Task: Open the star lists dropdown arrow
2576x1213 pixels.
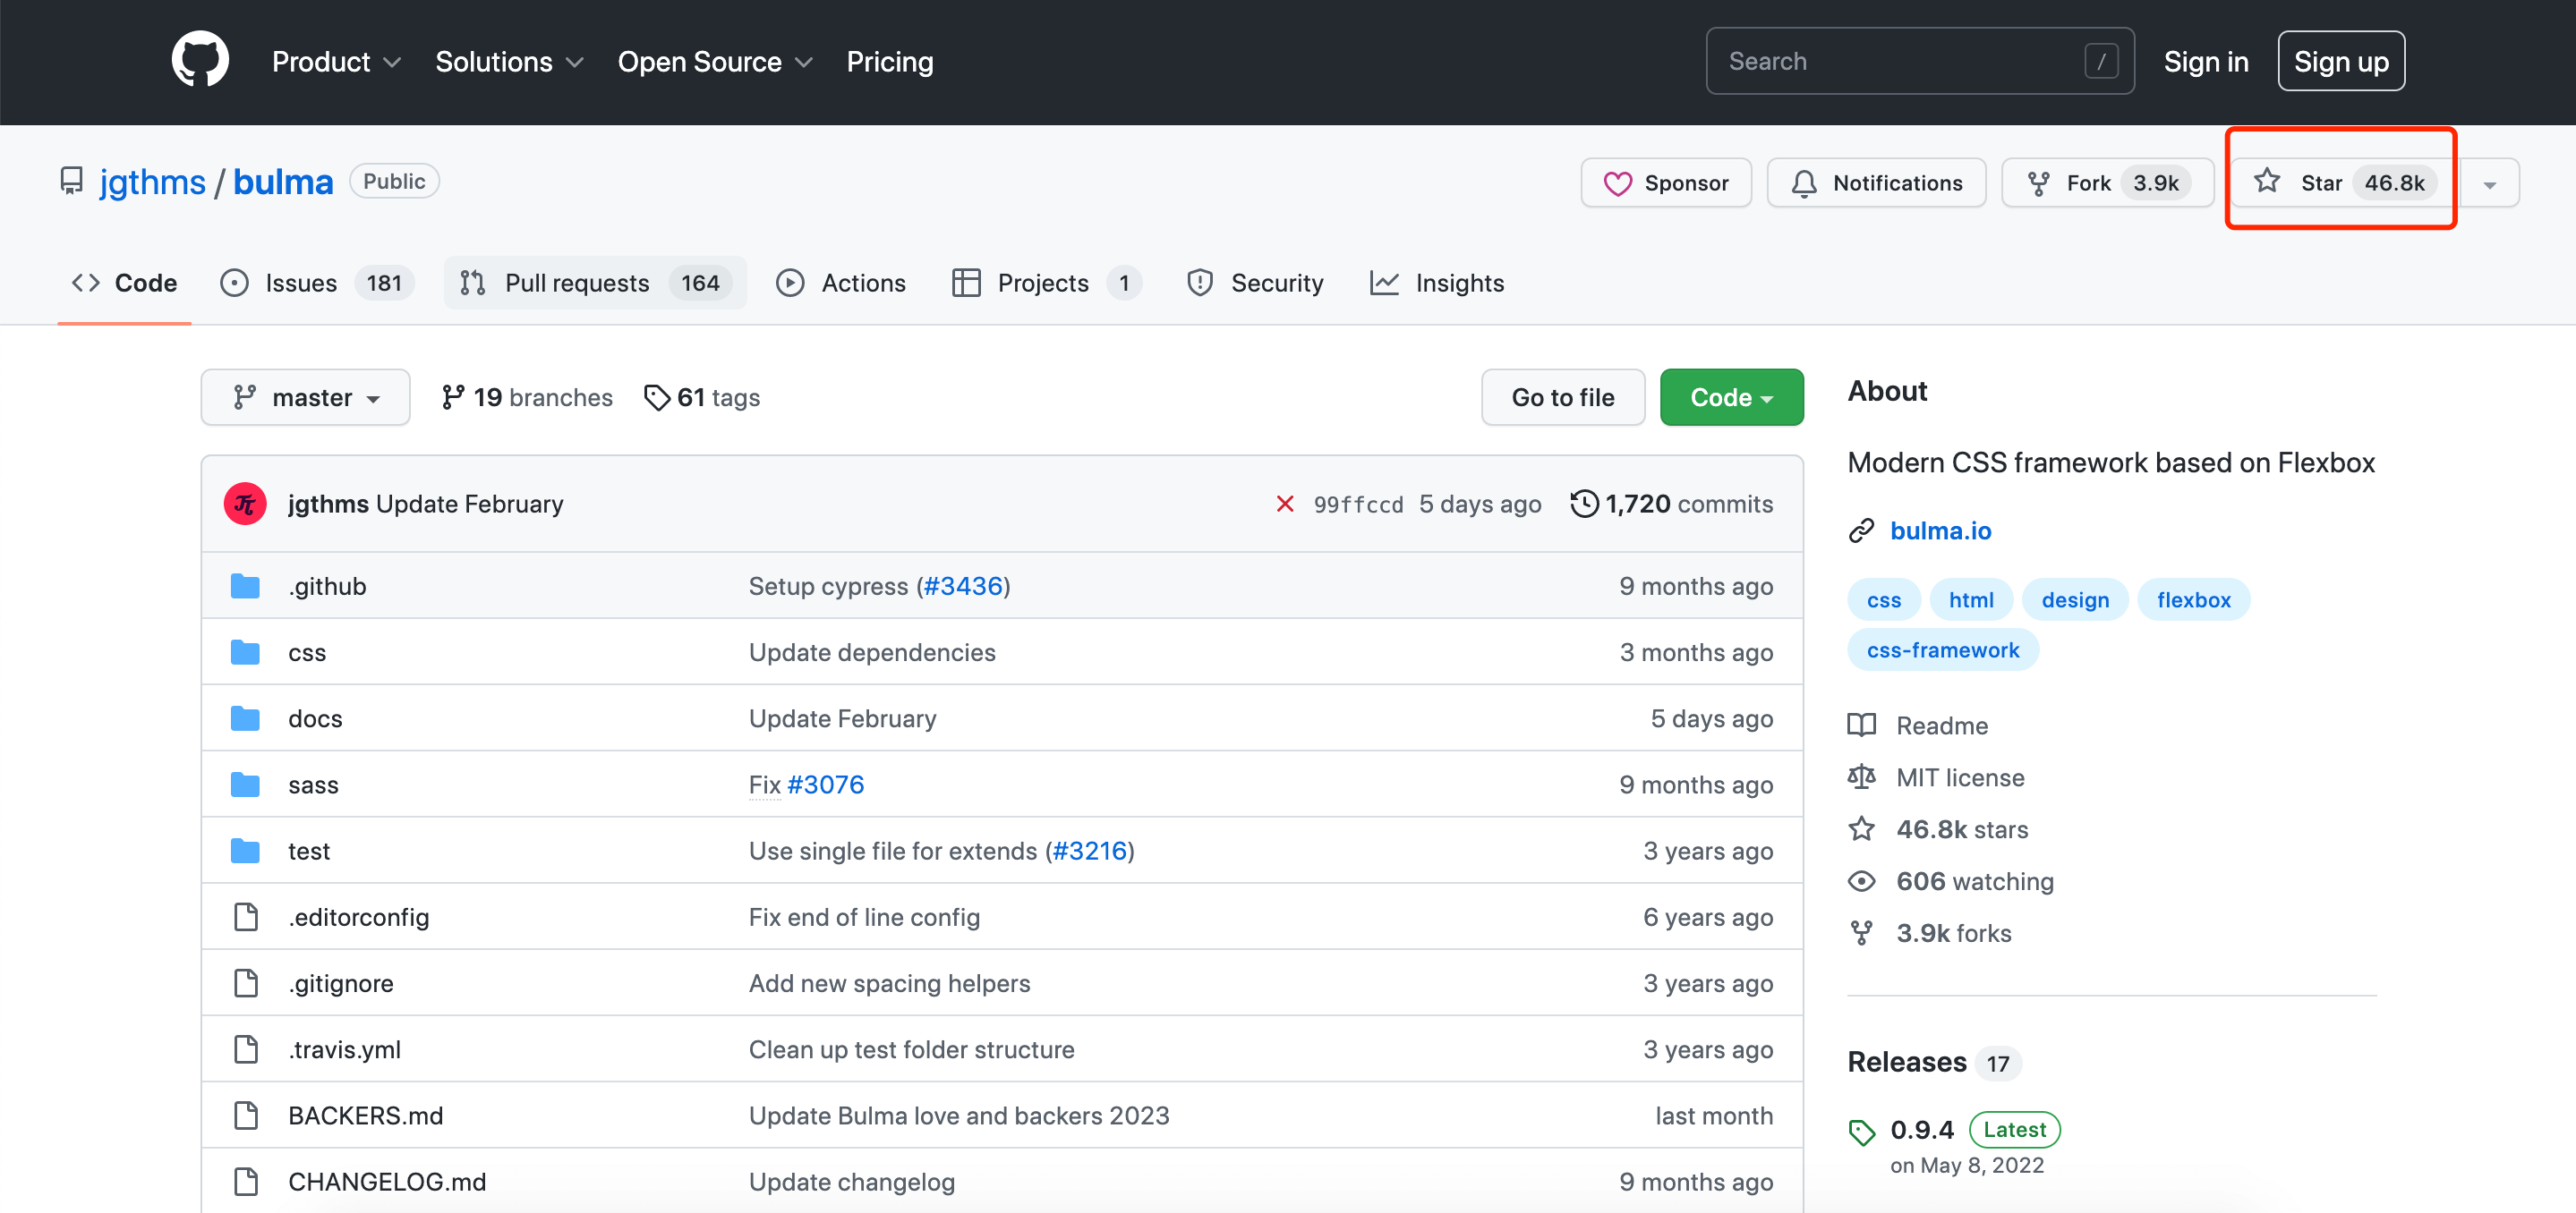Action: tap(2489, 182)
